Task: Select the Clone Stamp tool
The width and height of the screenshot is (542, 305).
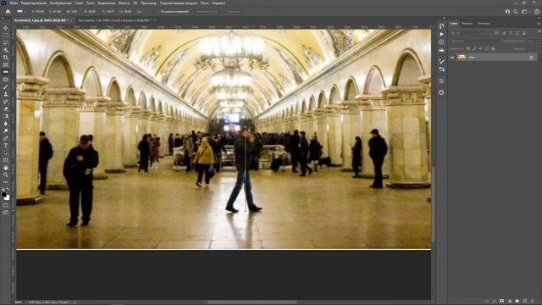Action: [6, 94]
